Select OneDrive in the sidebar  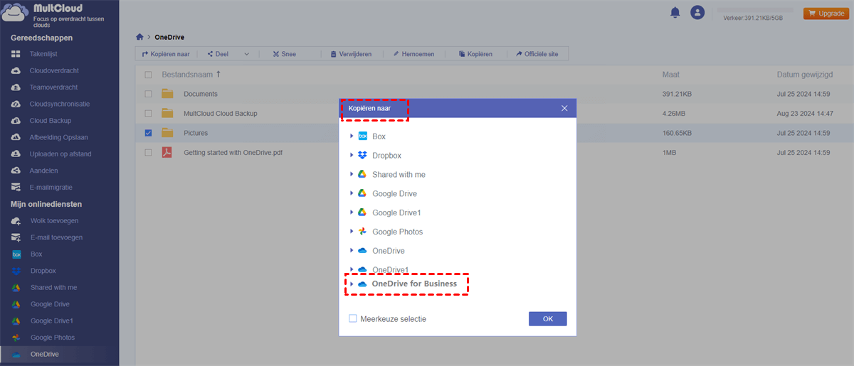(x=44, y=354)
